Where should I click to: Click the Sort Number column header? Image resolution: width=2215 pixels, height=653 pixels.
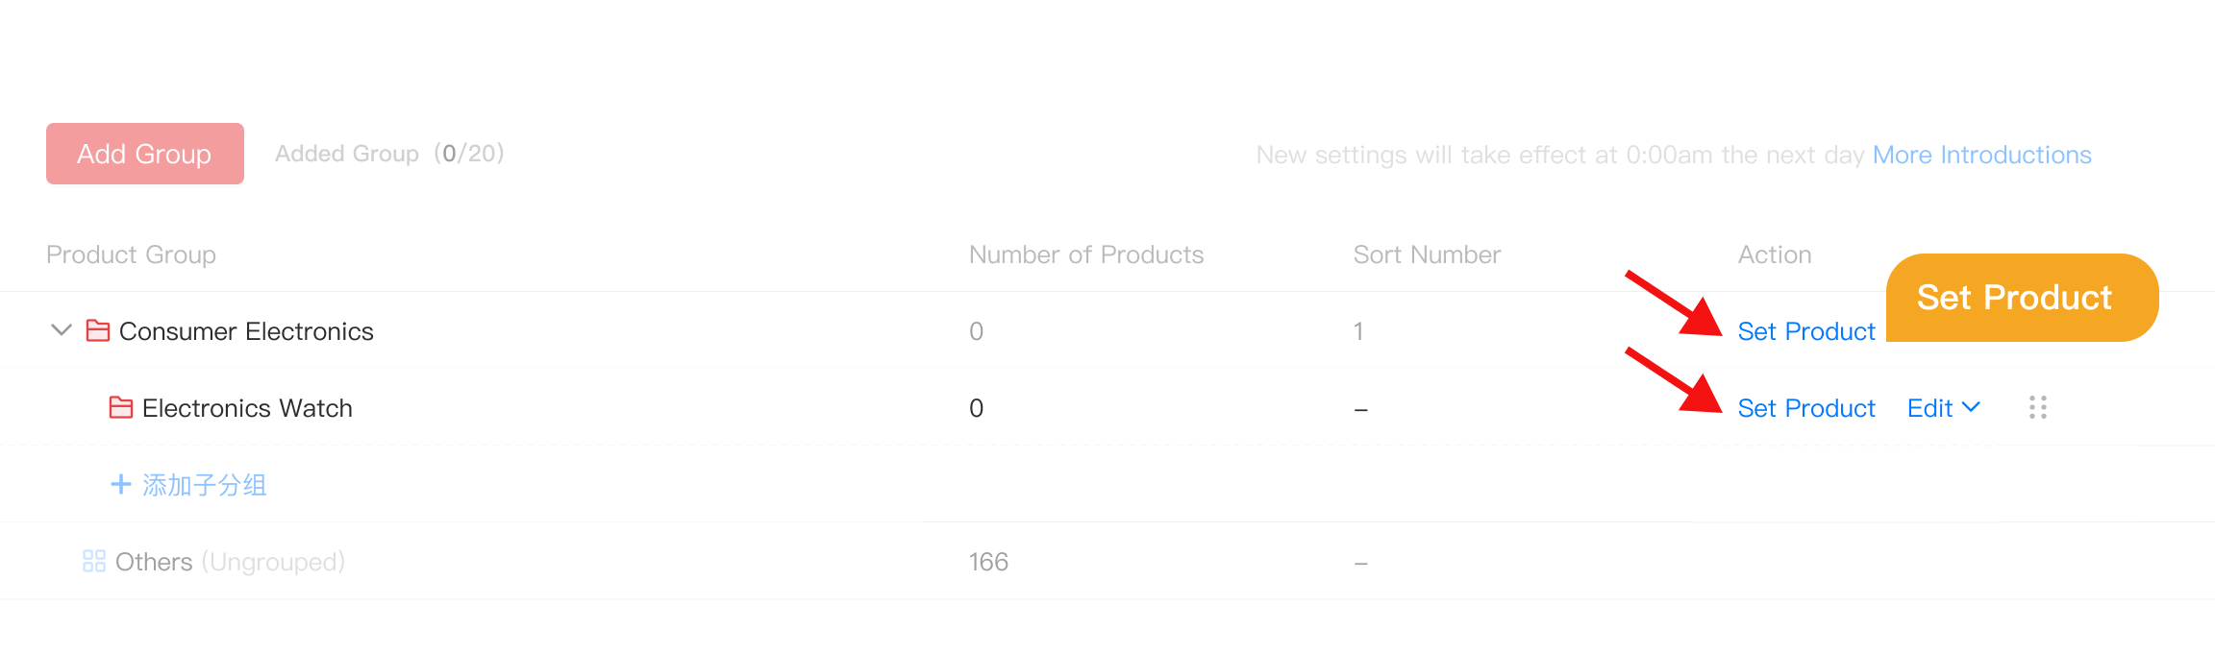[1426, 254]
